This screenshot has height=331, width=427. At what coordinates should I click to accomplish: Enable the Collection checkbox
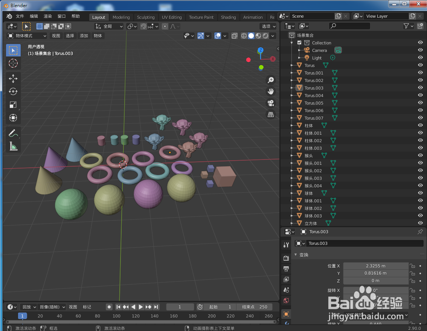pos(299,43)
